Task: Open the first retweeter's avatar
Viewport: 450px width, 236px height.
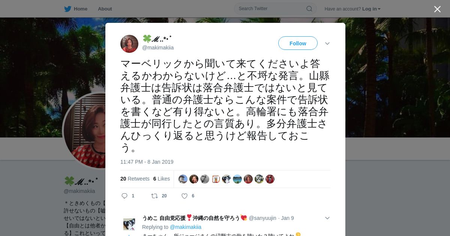Action: [183, 179]
